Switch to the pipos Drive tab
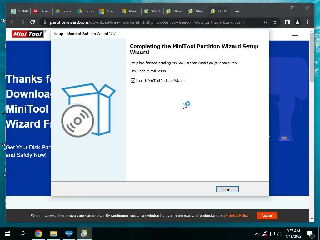The image size is (320, 240). point(64,11)
